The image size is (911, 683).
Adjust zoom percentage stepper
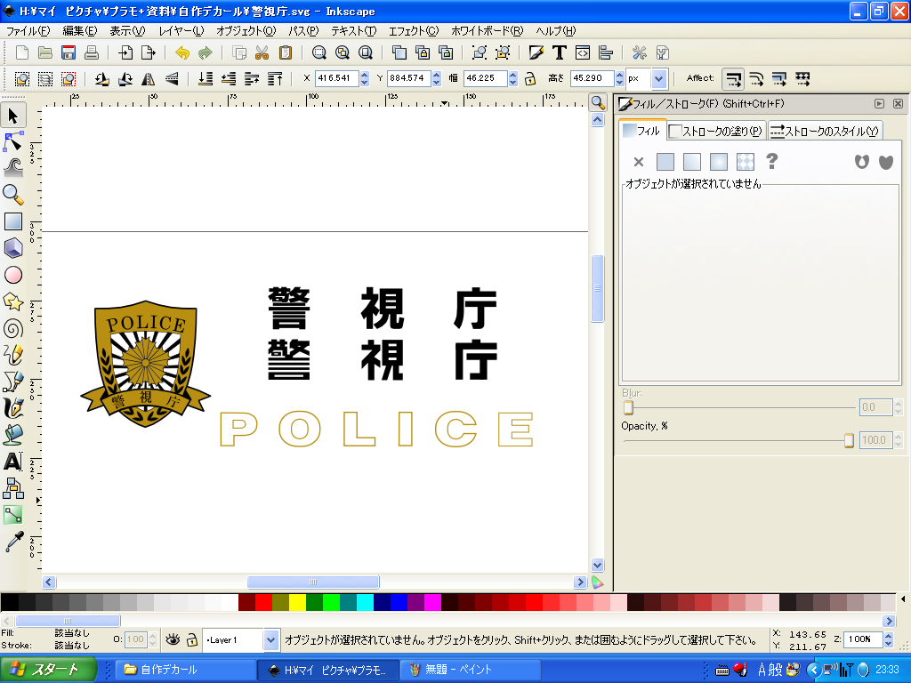tap(888, 639)
